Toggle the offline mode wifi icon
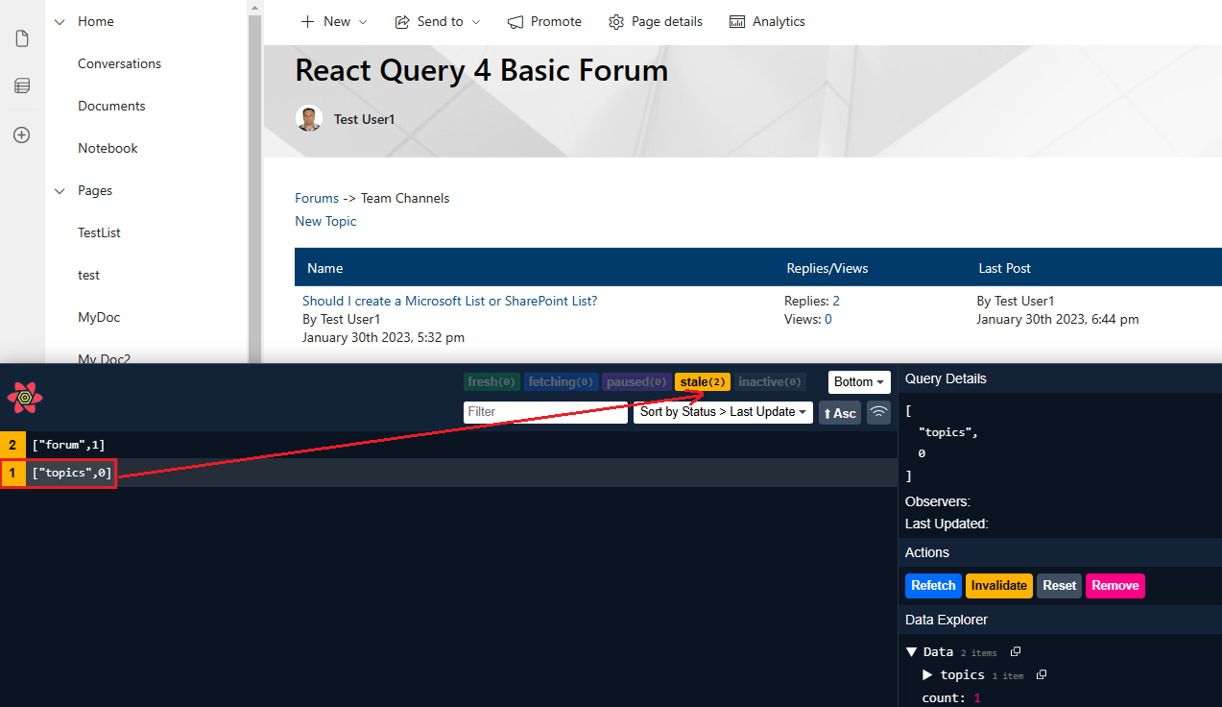Image resolution: width=1222 pixels, height=707 pixels. click(x=878, y=413)
